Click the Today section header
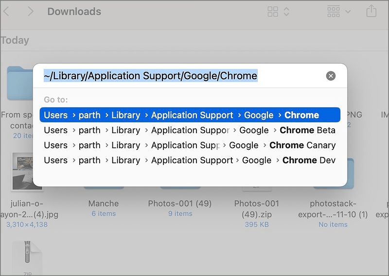The width and height of the screenshot is (389, 276). [15, 40]
